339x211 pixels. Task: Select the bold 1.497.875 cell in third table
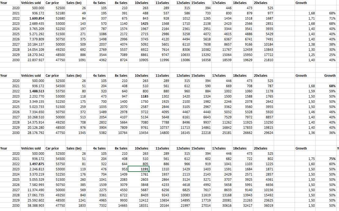tap(33, 164)
